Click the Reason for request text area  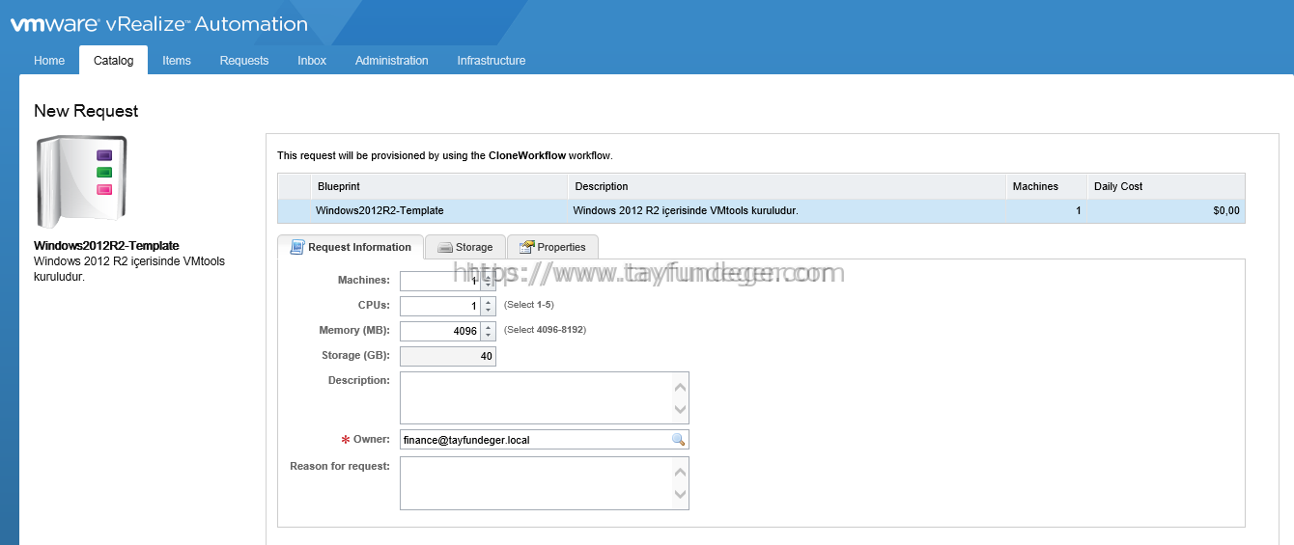pos(545,482)
